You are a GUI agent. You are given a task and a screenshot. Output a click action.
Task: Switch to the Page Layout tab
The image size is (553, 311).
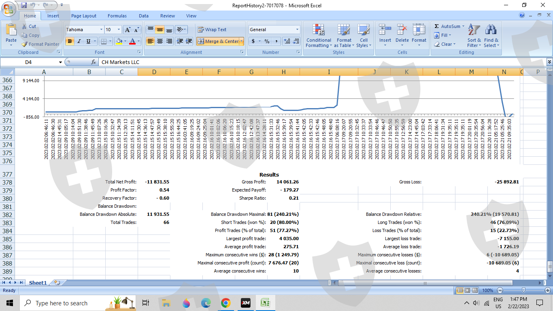pos(84,16)
